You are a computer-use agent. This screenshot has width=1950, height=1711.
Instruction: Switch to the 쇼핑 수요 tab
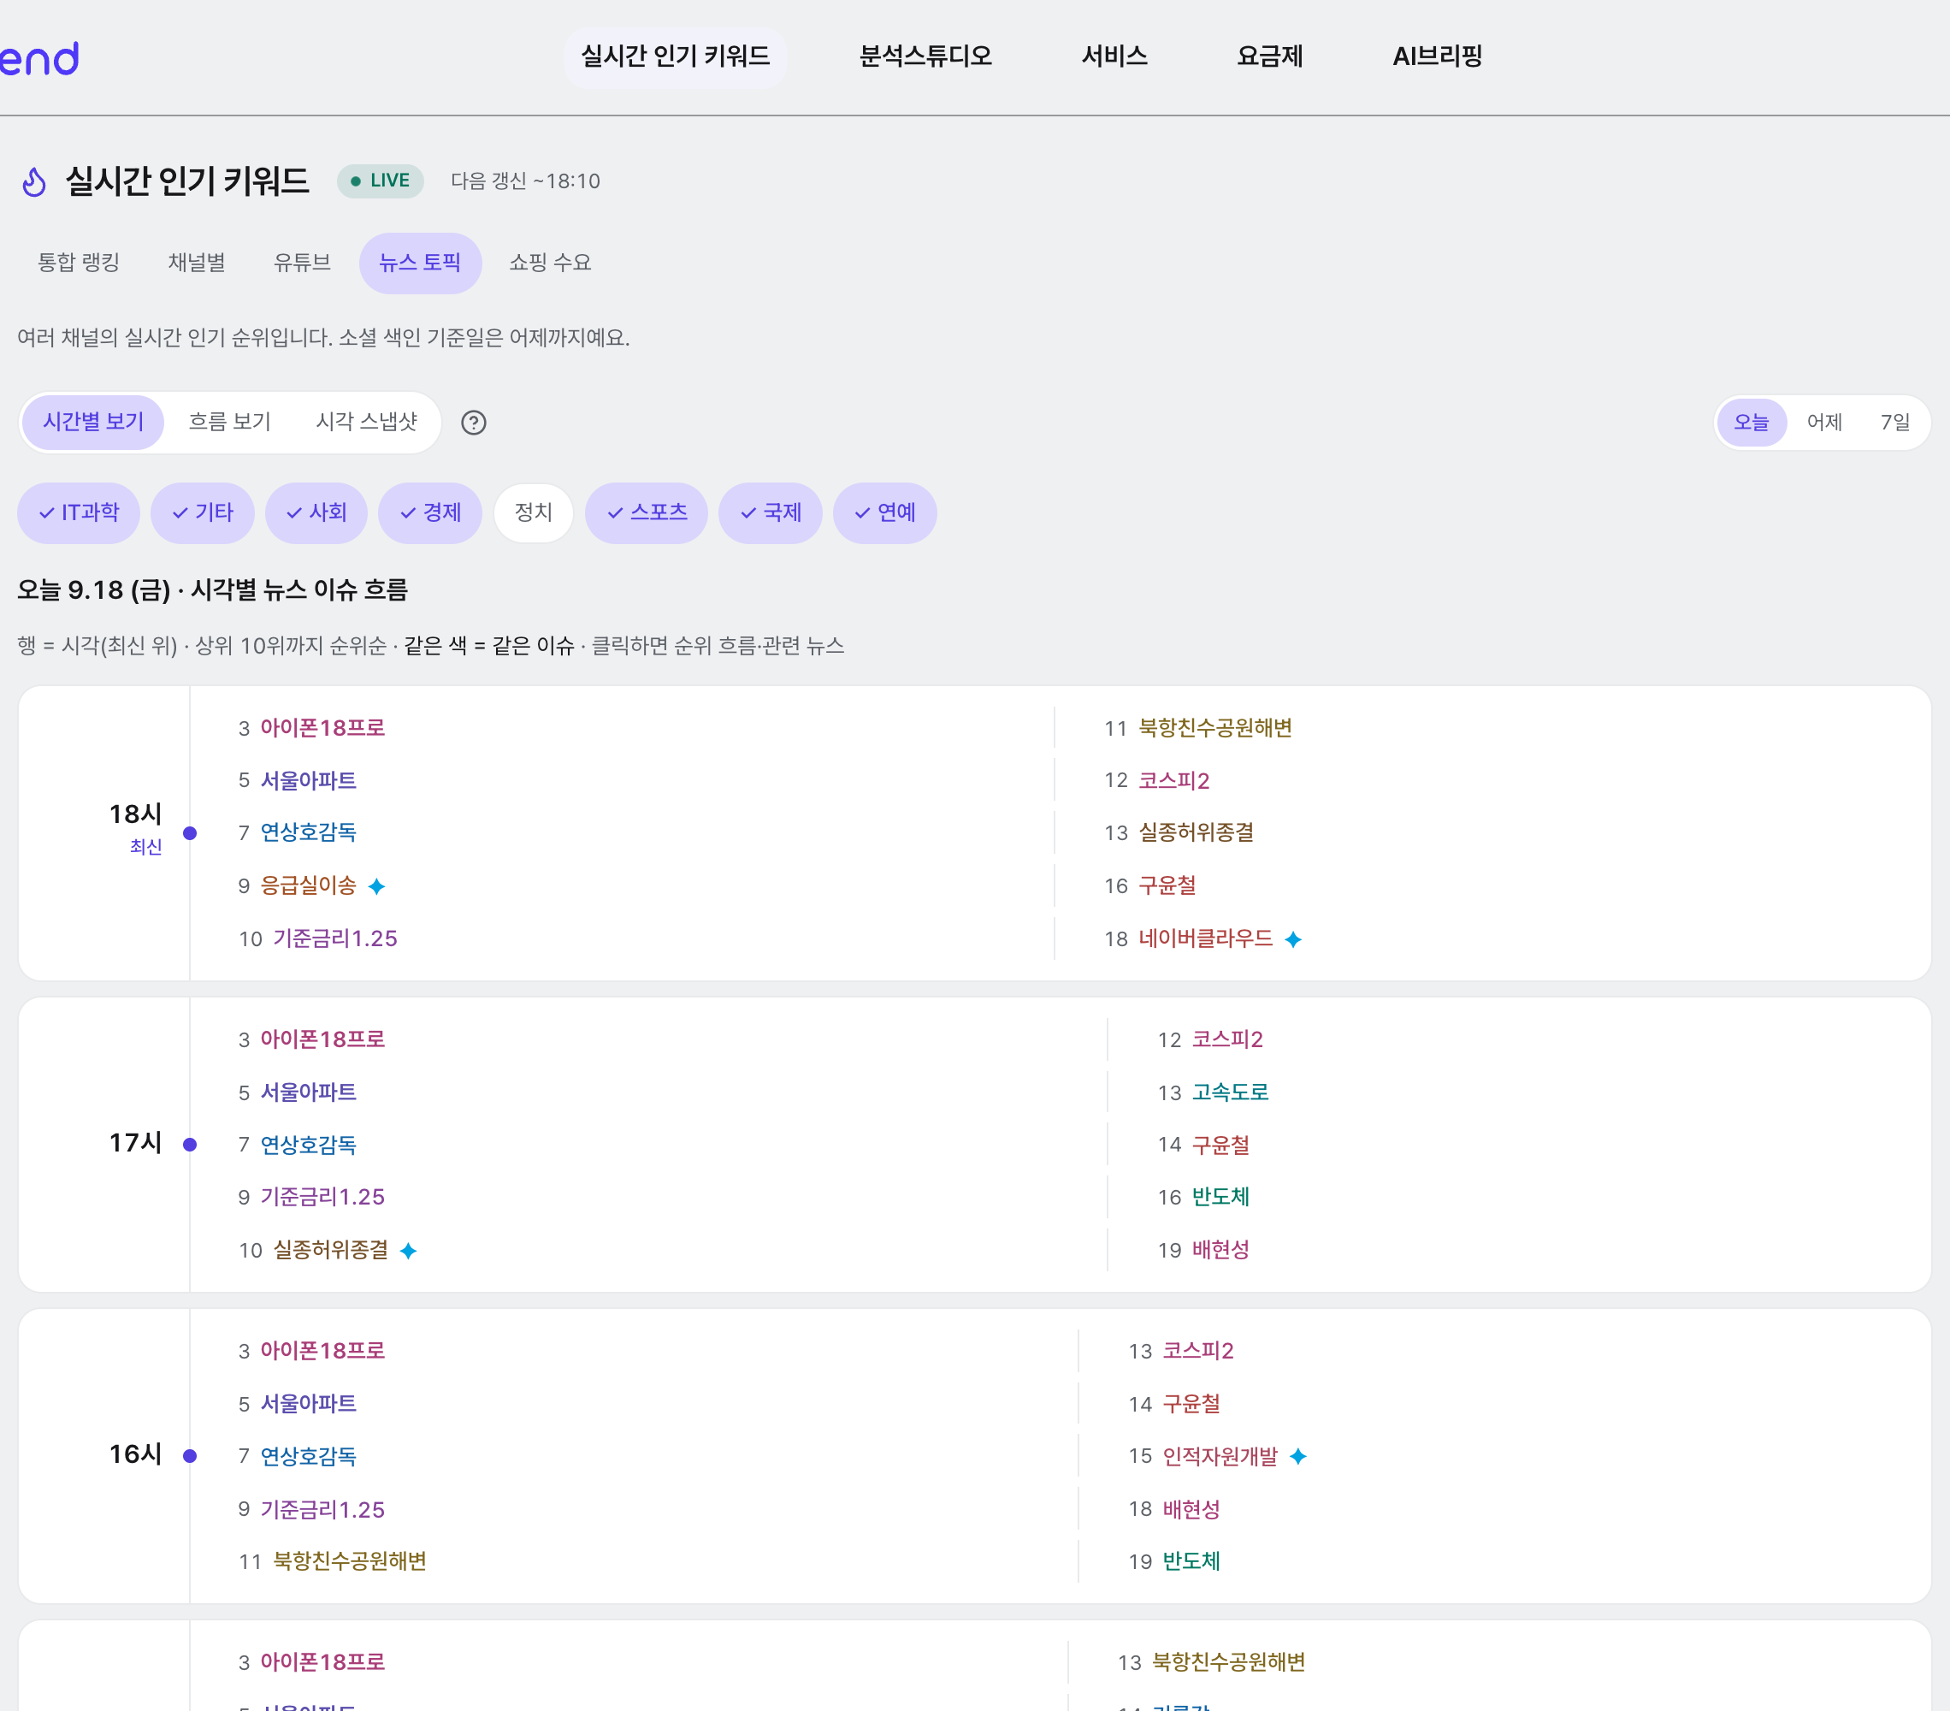(551, 263)
